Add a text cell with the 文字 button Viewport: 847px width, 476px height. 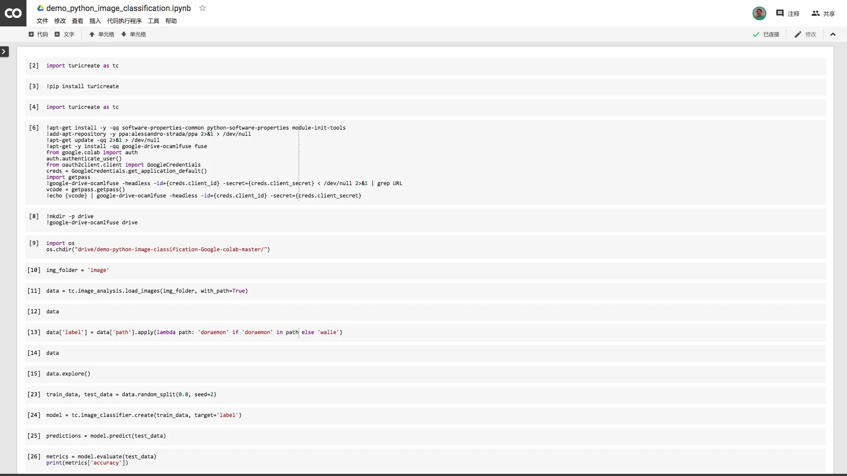(64, 34)
